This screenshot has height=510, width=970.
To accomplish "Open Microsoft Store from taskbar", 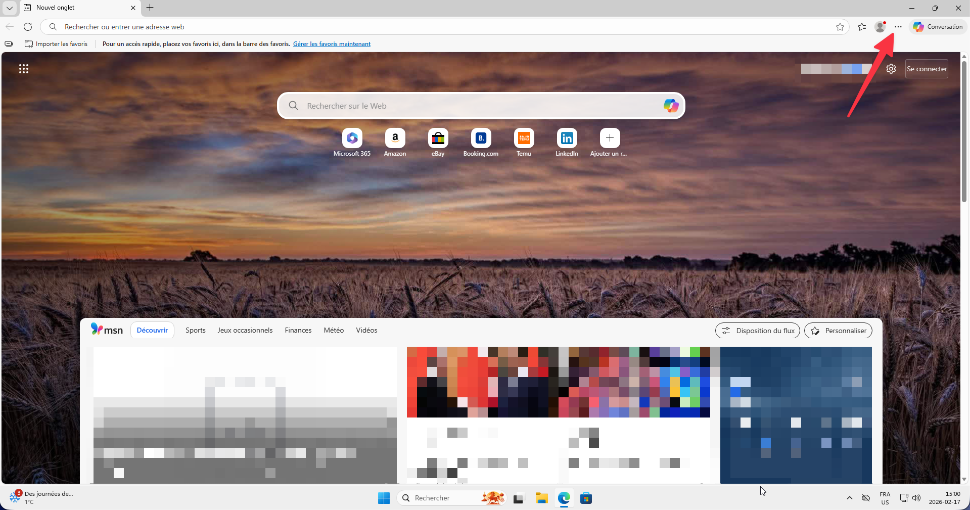I will click(586, 498).
